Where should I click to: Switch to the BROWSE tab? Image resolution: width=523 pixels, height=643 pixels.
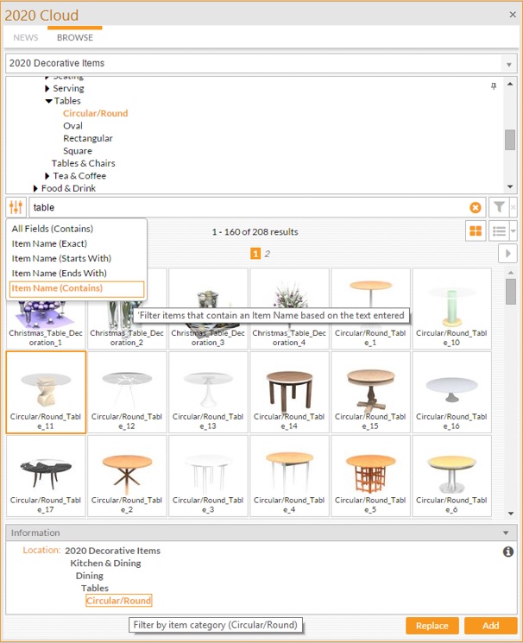pyautogui.click(x=75, y=38)
